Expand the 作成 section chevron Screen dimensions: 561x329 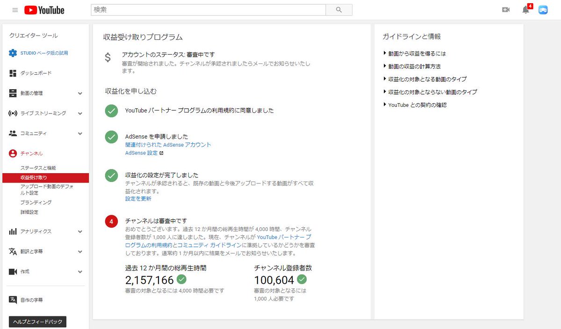(80, 272)
